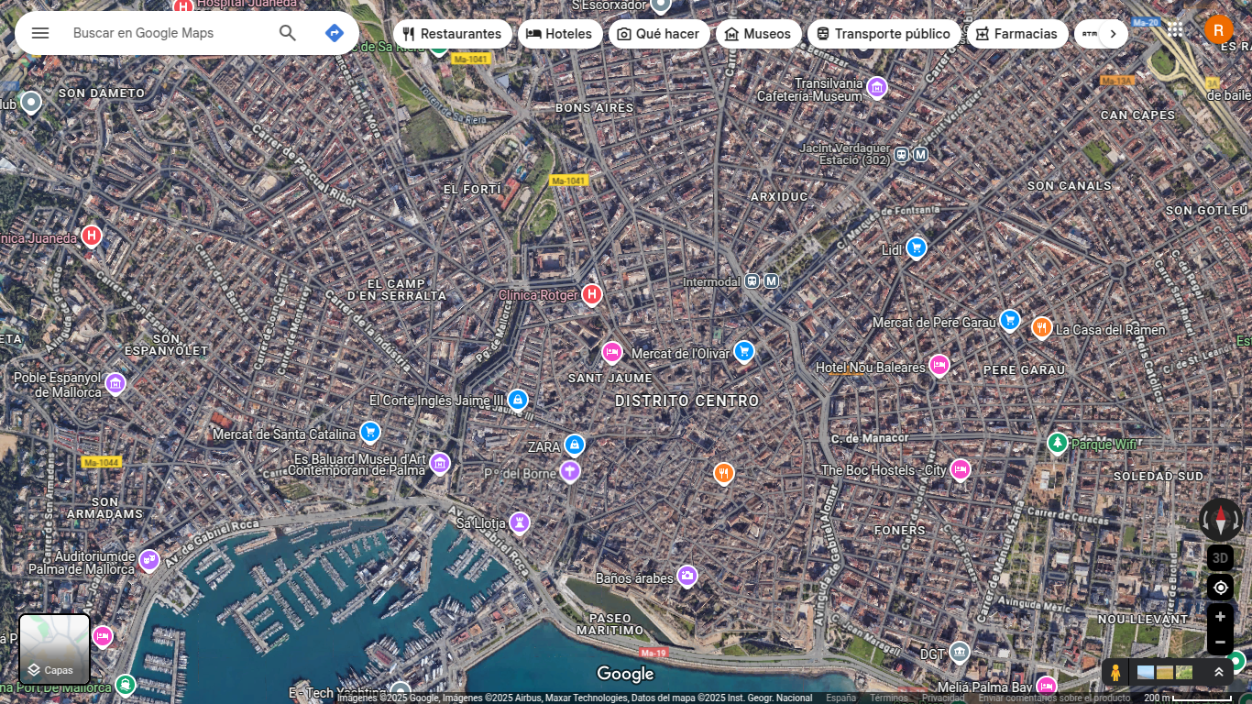Switch layers using the Capas thumbnail
This screenshot has height=704, width=1252.
55,649
